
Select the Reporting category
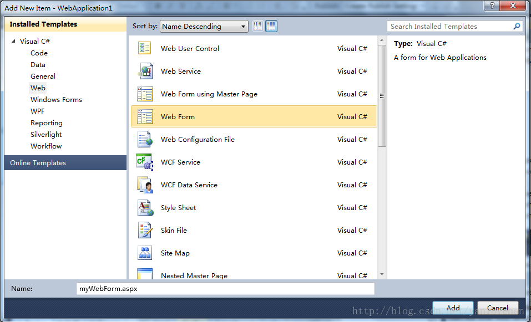[47, 123]
